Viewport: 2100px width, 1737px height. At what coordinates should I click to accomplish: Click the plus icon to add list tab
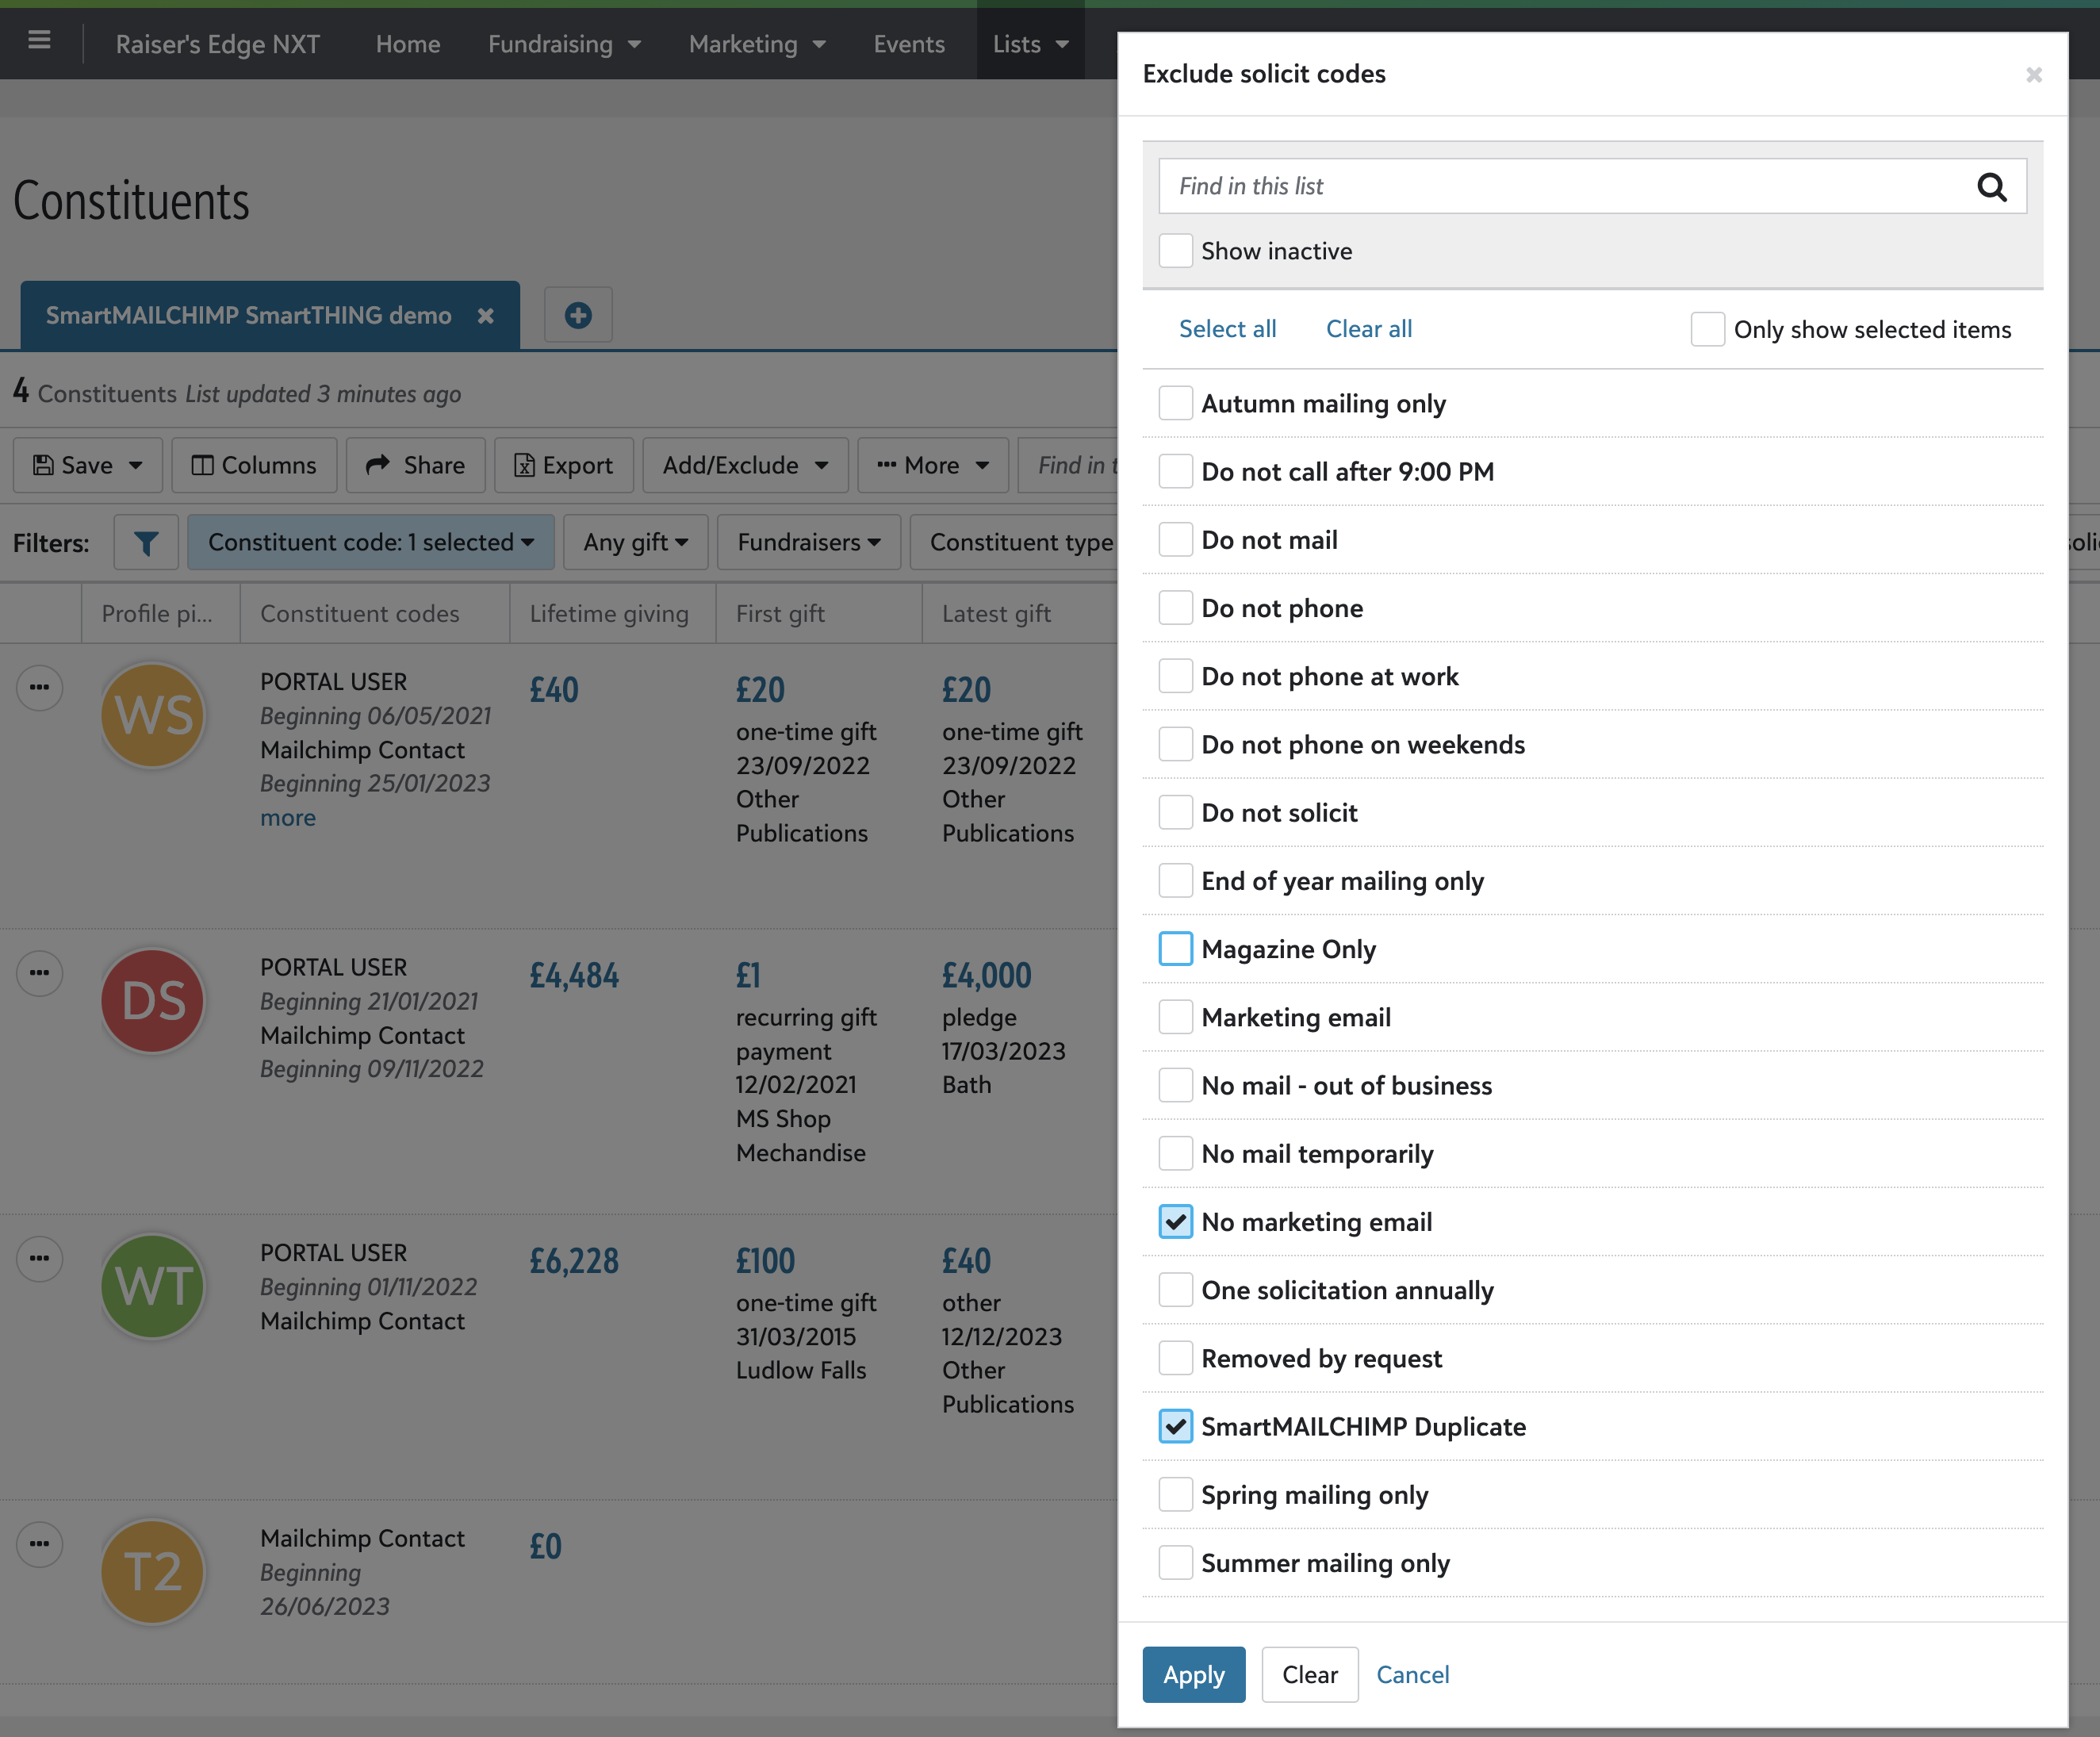[578, 316]
